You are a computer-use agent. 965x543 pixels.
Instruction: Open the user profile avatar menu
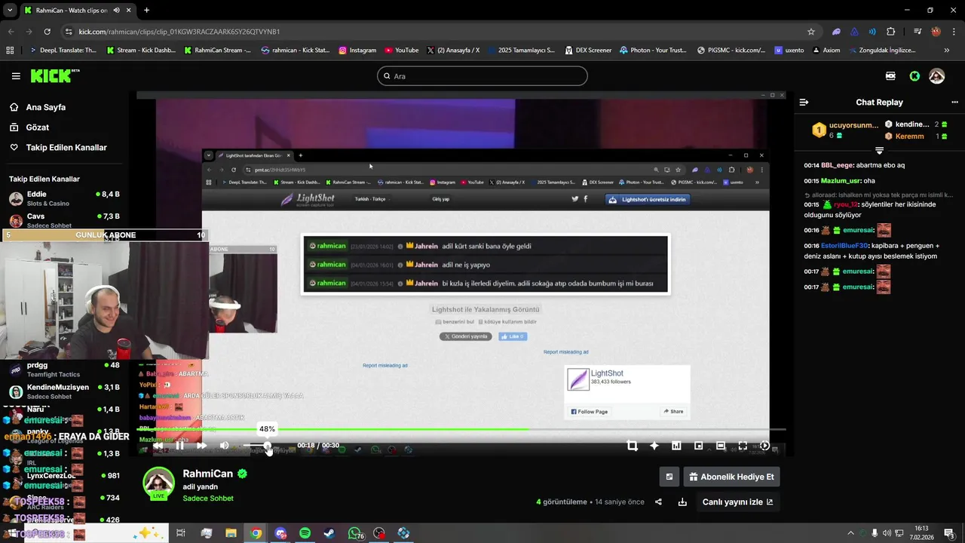(937, 76)
